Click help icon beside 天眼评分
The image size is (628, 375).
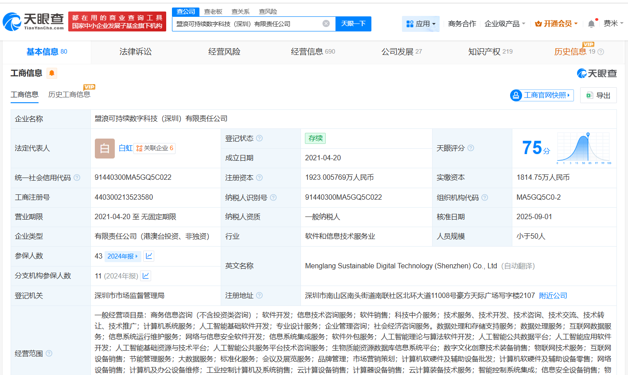click(x=471, y=148)
